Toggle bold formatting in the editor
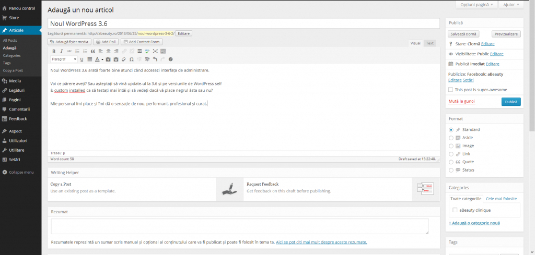This screenshot has width=535, height=255. pos(54,52)
